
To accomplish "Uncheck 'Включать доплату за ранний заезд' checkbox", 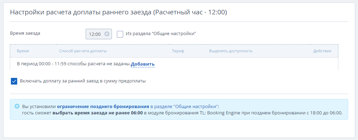I will (x=14, y=81).
